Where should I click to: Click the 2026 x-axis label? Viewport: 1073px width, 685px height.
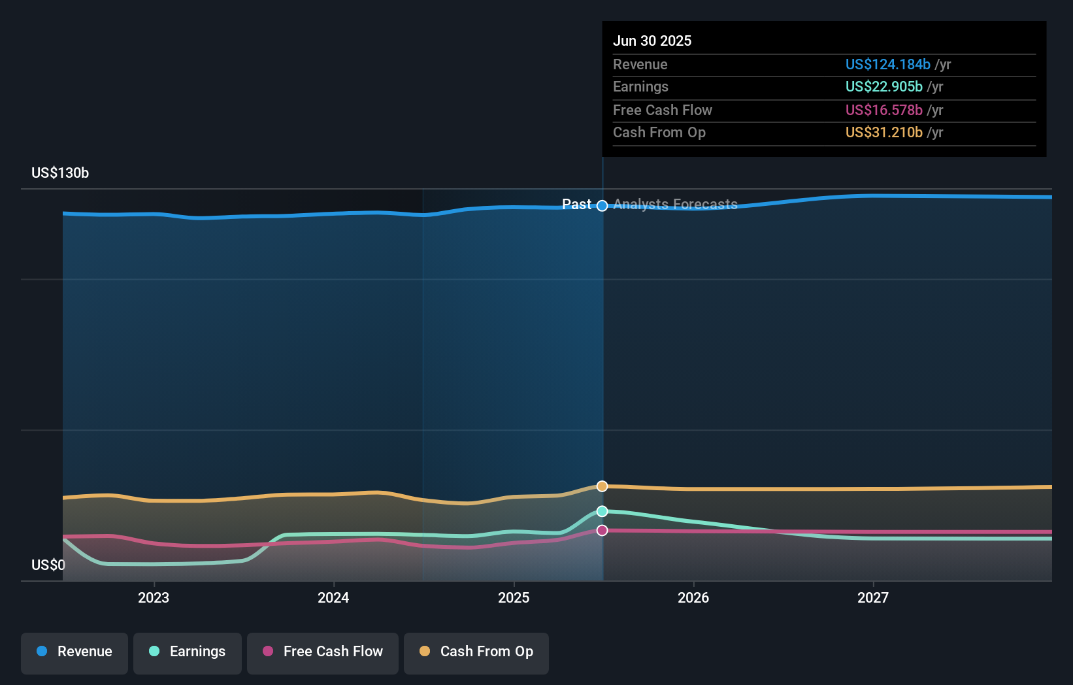coord(693,597)
